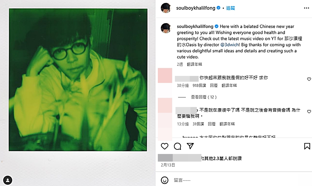Open the green polaroid photo
312x186 pixels.
click(78, 80)
